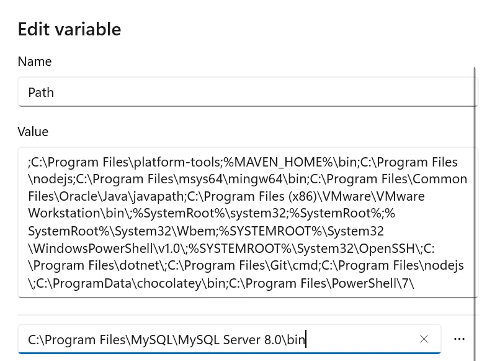Click the dialog's vertical scrollbar
This screenshot has width=487, height=361.
tap(475, 186)
